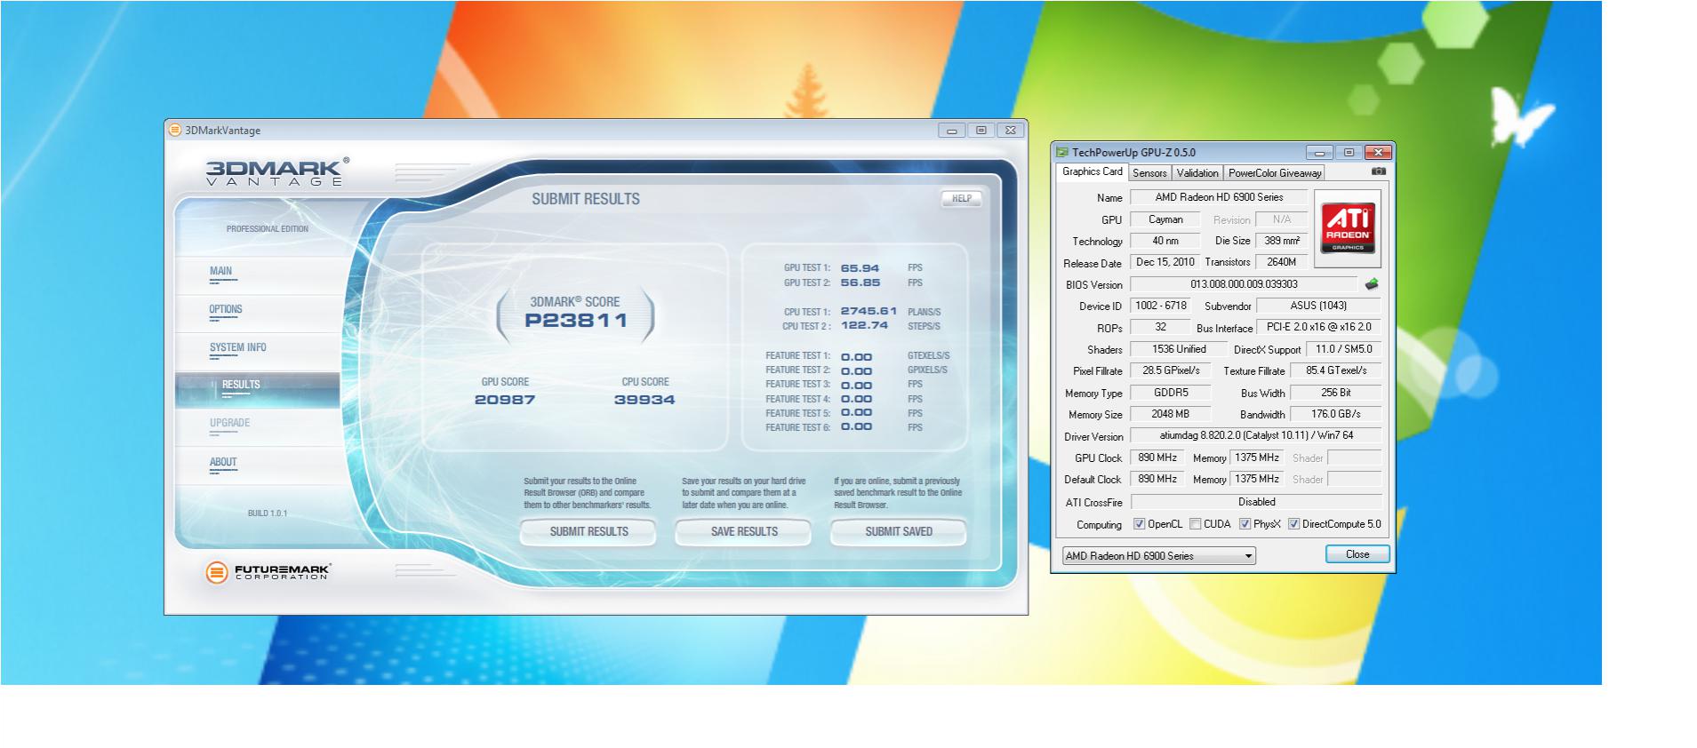Screen dimensions: 1697x748
Task: Click the CPU TEST 2 value 122.74
Action: point(864,325)
